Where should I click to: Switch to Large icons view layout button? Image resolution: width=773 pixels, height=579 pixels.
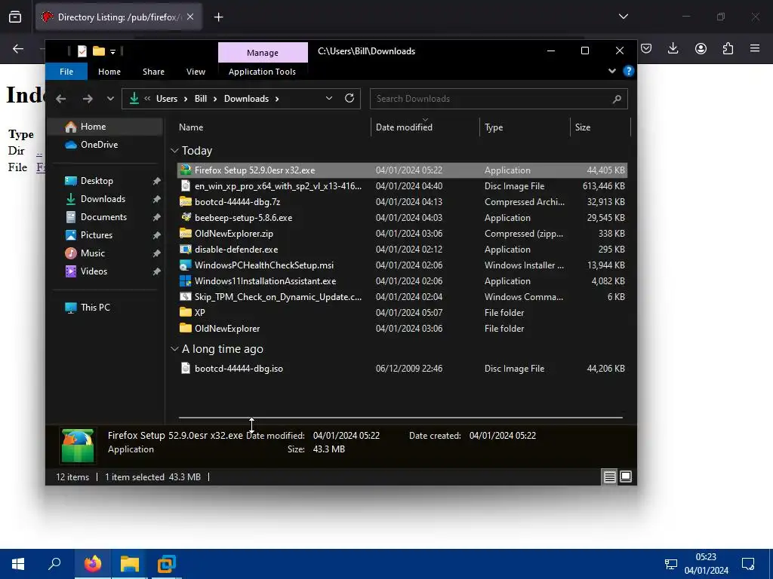[x=626, y=476]
